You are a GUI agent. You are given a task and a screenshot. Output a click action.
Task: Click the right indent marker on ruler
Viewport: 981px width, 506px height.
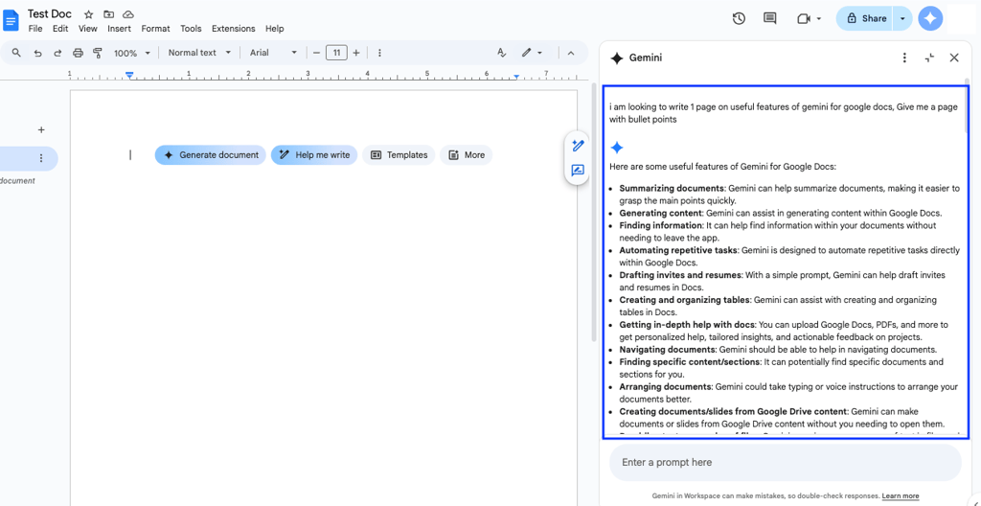516,77
